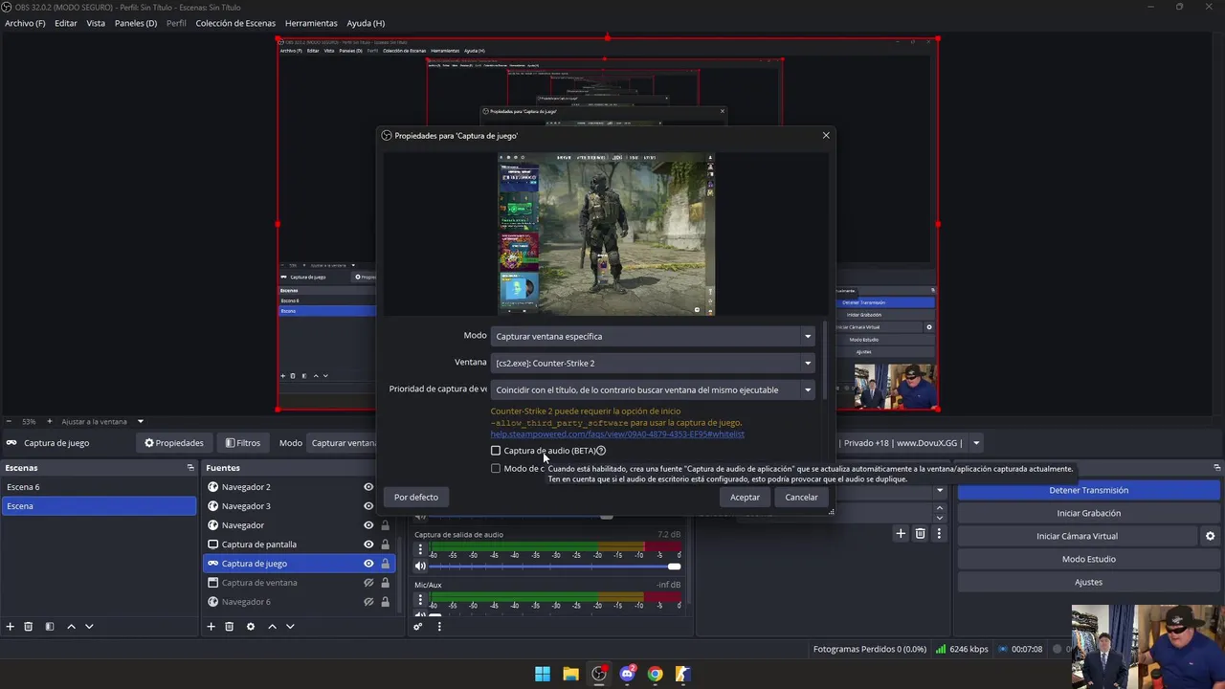Move scene down in the Escenas toolbar
This screenshot has width=1225, height=689.
[x=89, y=626]
